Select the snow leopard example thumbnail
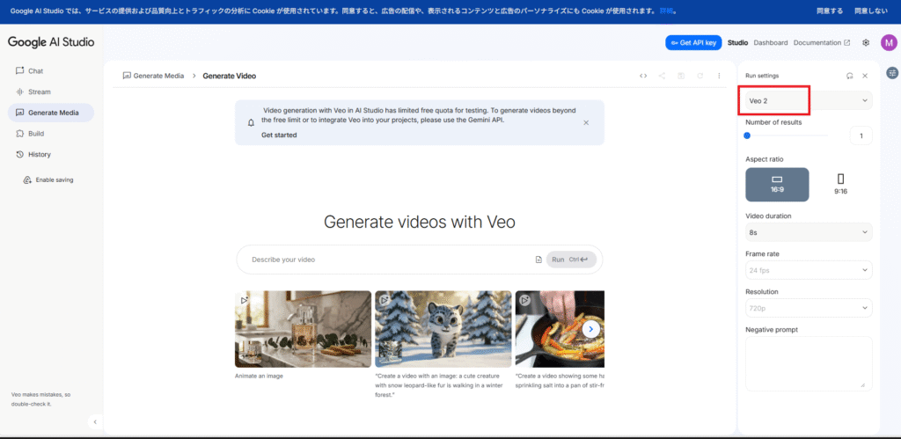 443,329
